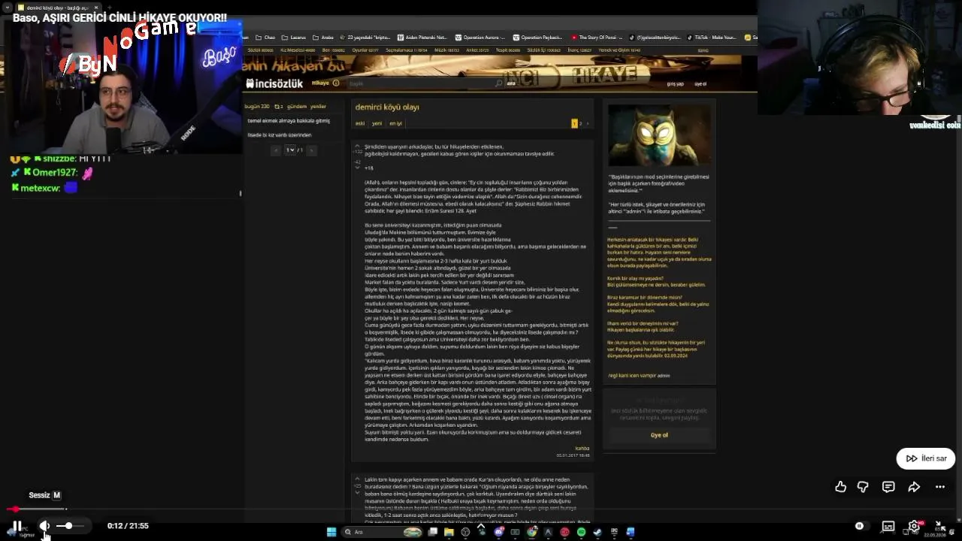
Task: Open the 'üye ol' header link
Action: [x=700, y=84]
